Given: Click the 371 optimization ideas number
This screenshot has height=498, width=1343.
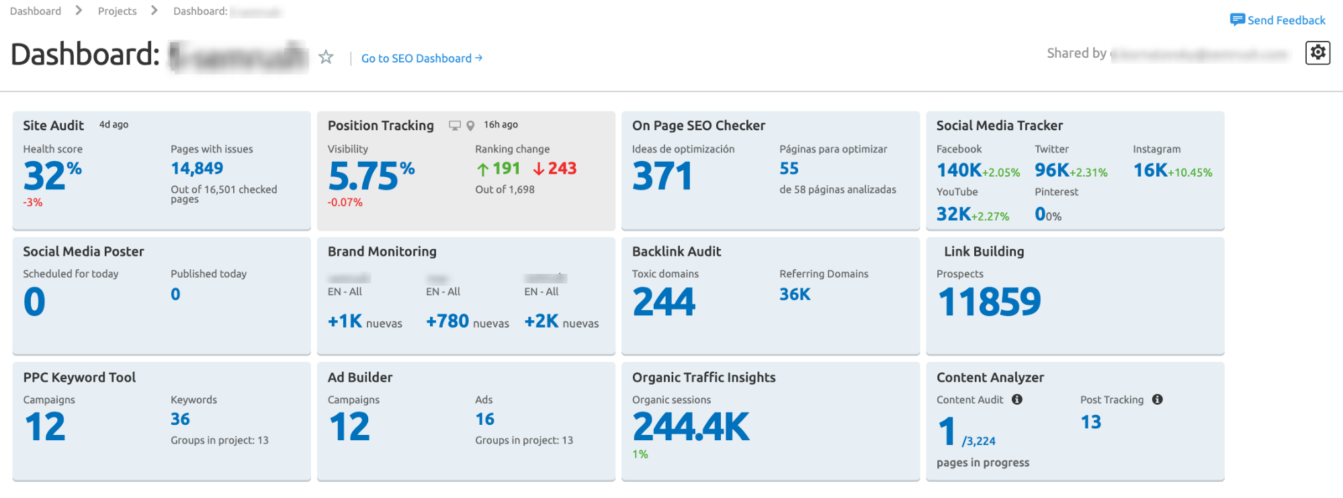Looking at the screenshot, I should (x=662, y=176).
